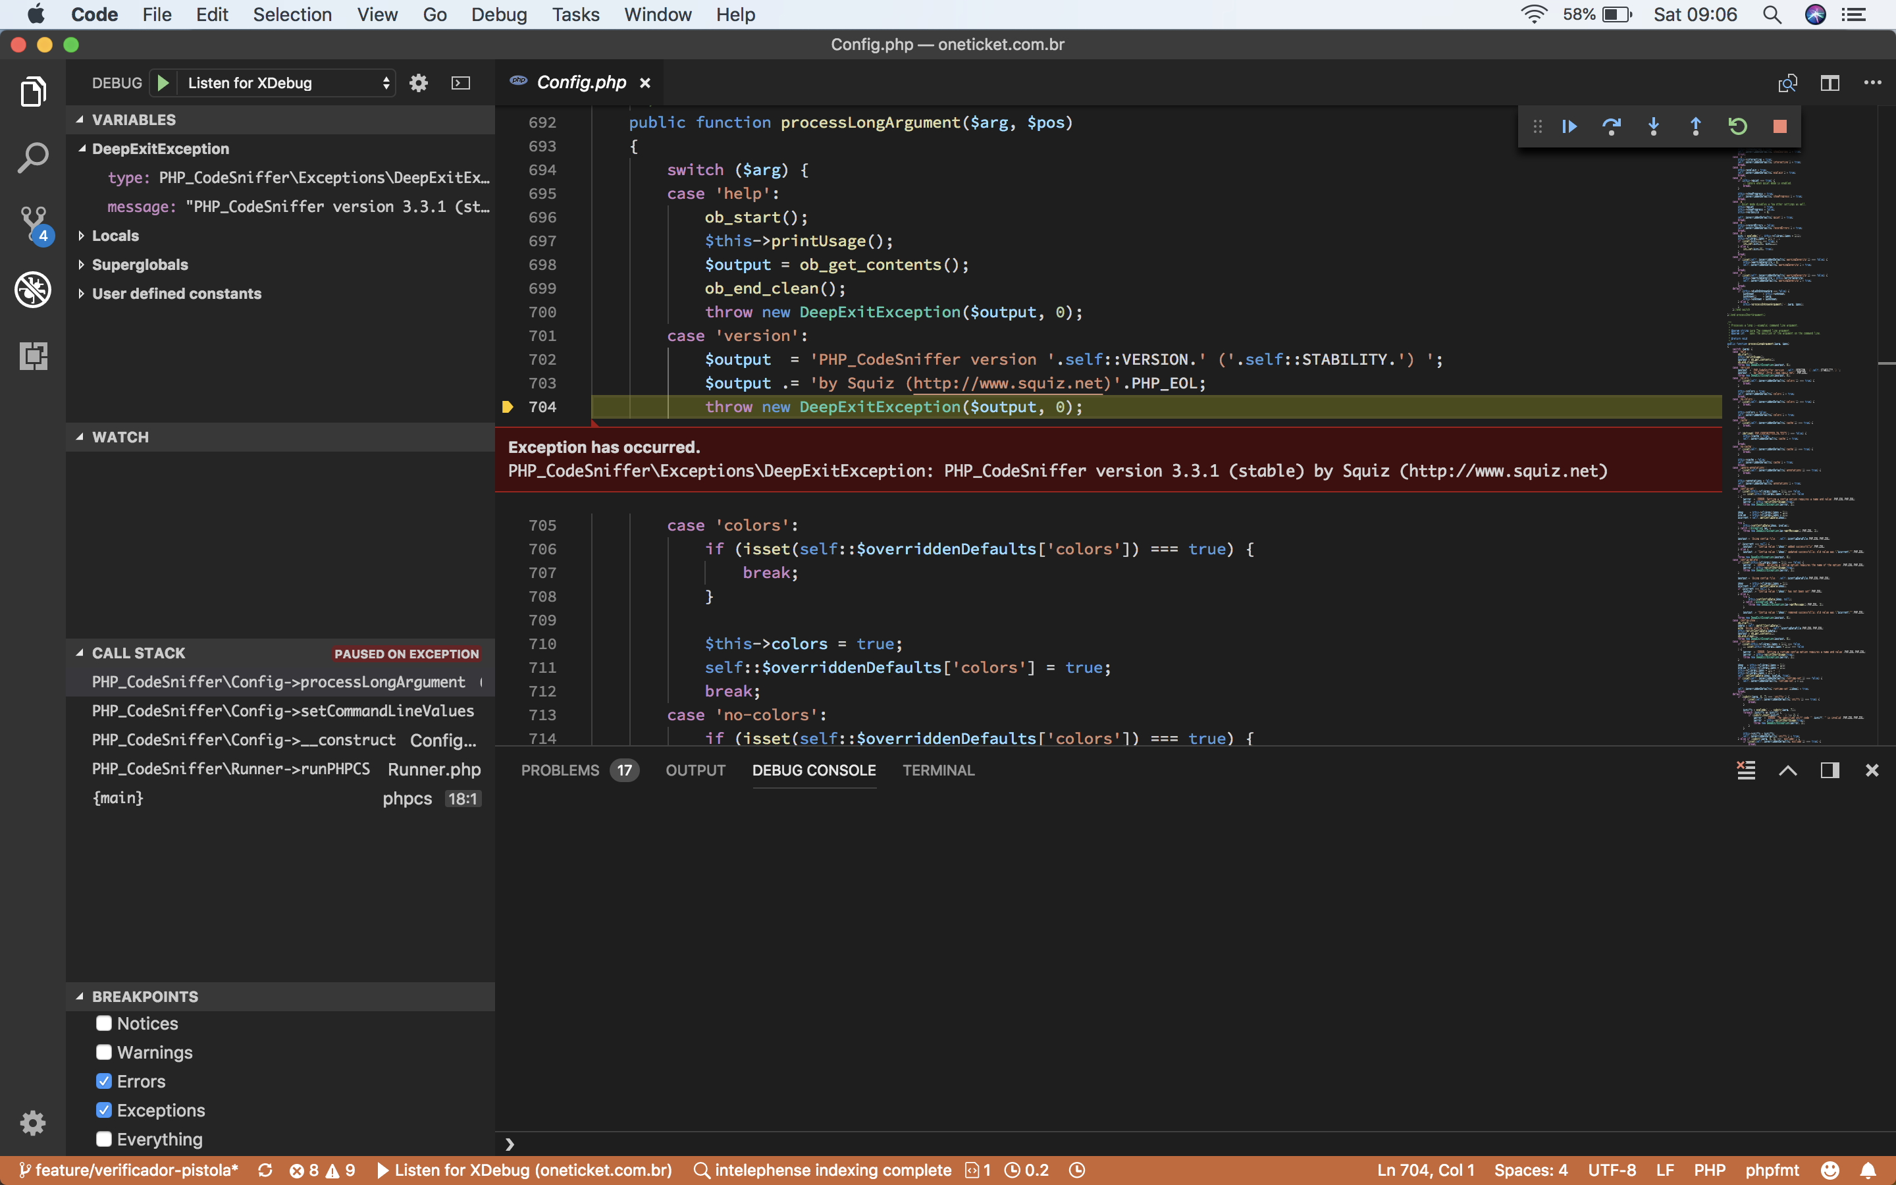Enable the Notices breakpoint checkbox

point(104,1024)
